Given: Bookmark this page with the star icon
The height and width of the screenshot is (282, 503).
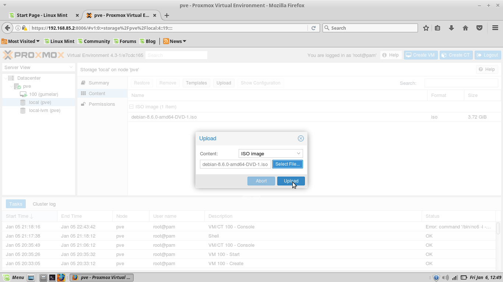Looking at the screenshot, I should click(426, 28).
